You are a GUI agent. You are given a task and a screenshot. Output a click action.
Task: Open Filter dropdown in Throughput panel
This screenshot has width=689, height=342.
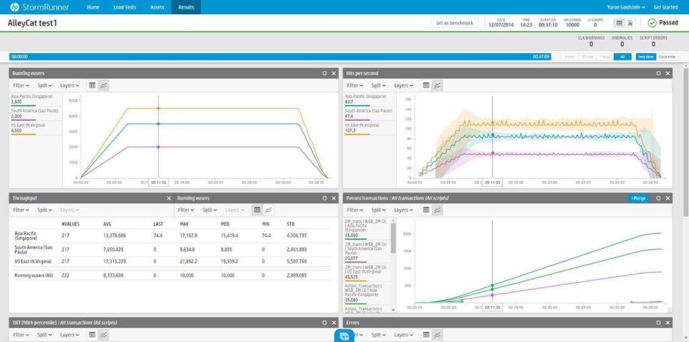coord(21,210)
